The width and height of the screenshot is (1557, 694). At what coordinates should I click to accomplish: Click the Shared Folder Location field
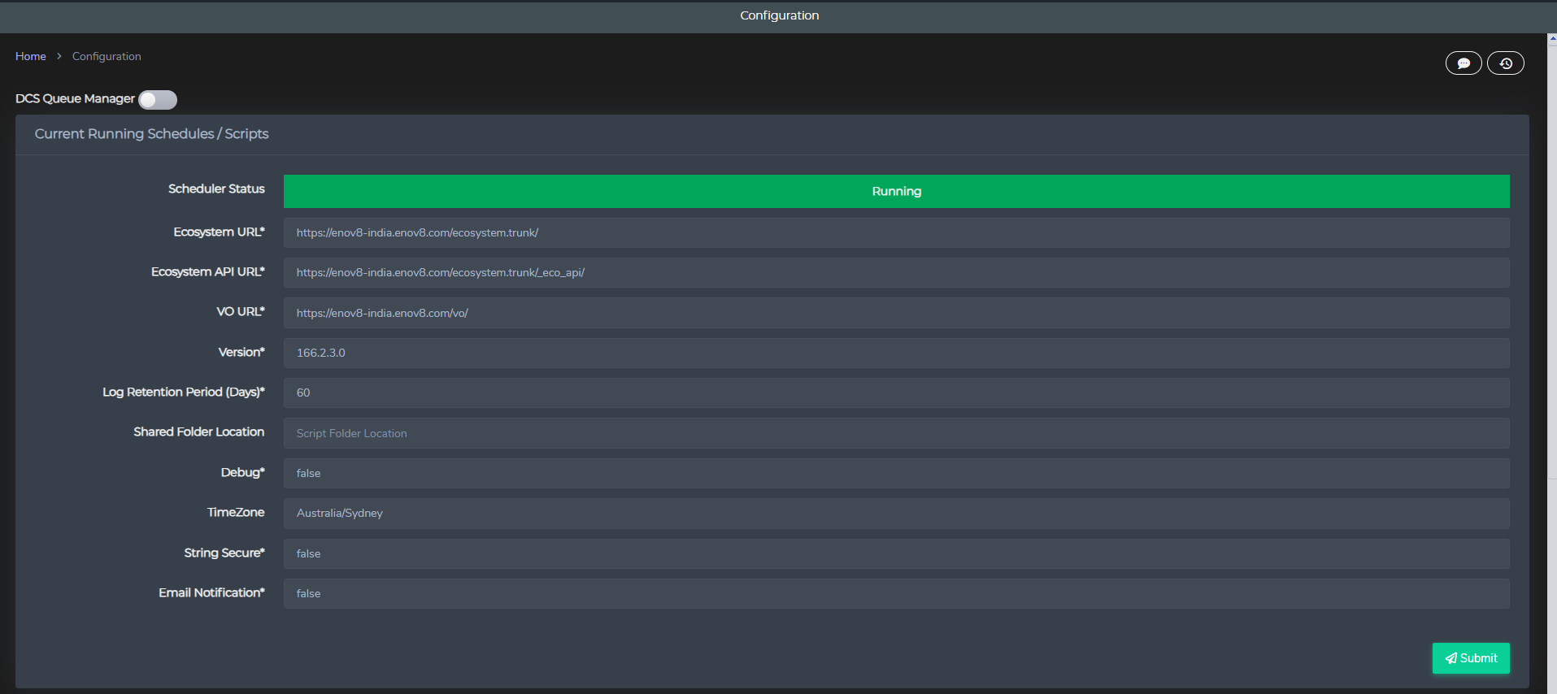(x=896, y=433)
